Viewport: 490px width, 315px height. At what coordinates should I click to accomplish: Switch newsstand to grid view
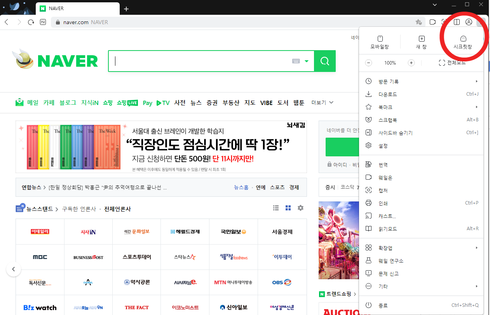(288, 208)
